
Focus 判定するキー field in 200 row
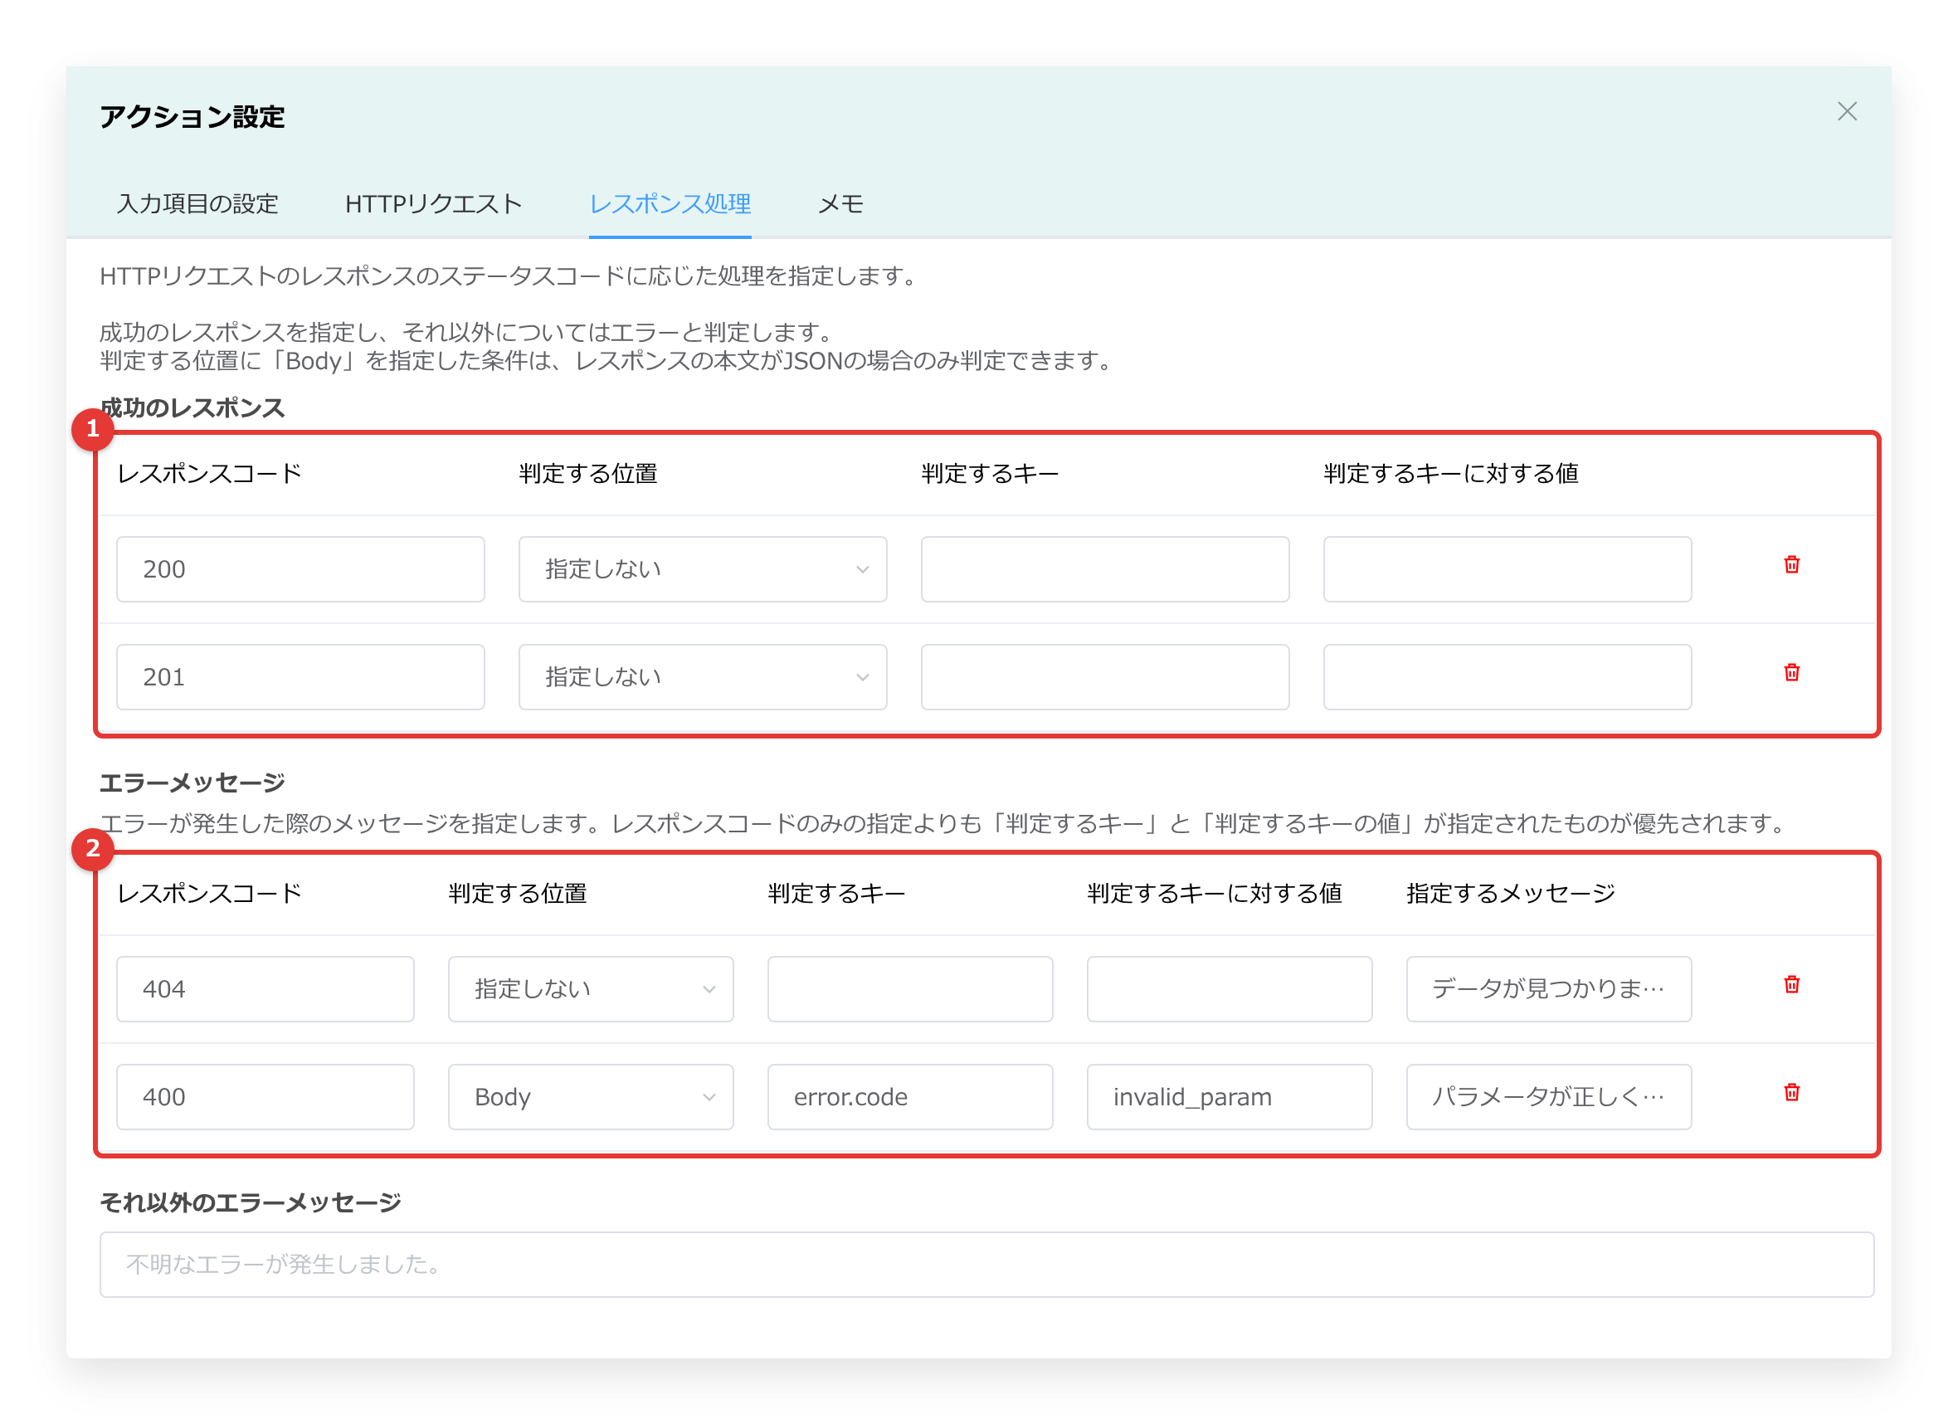[x=1105, y=569]
